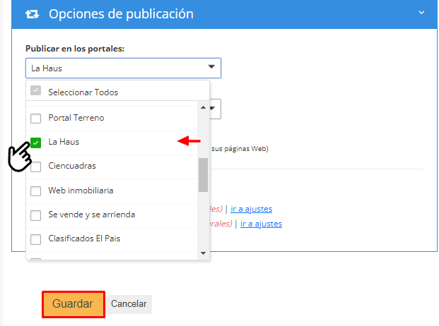
Task: Click the portal list scrollbar thumb
Action: coord(204,174)
